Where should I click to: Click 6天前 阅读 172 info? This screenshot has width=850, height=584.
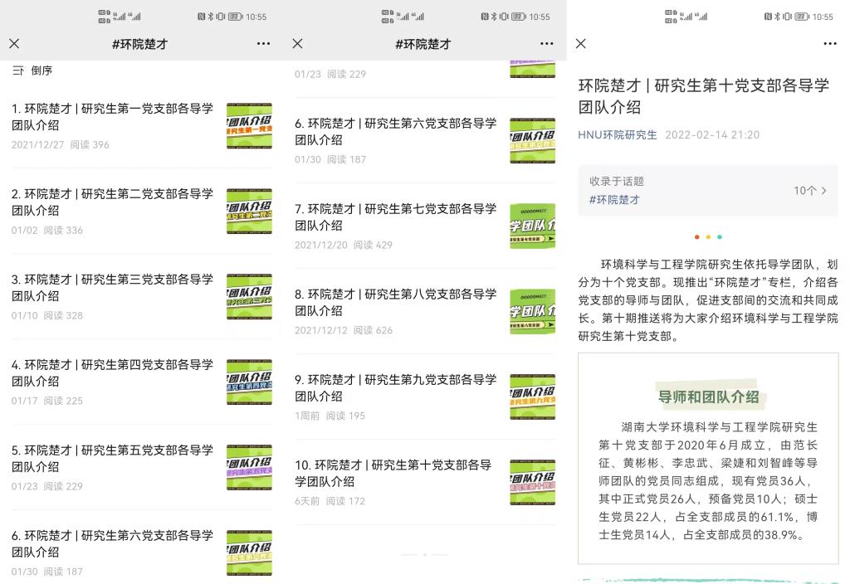330,501
